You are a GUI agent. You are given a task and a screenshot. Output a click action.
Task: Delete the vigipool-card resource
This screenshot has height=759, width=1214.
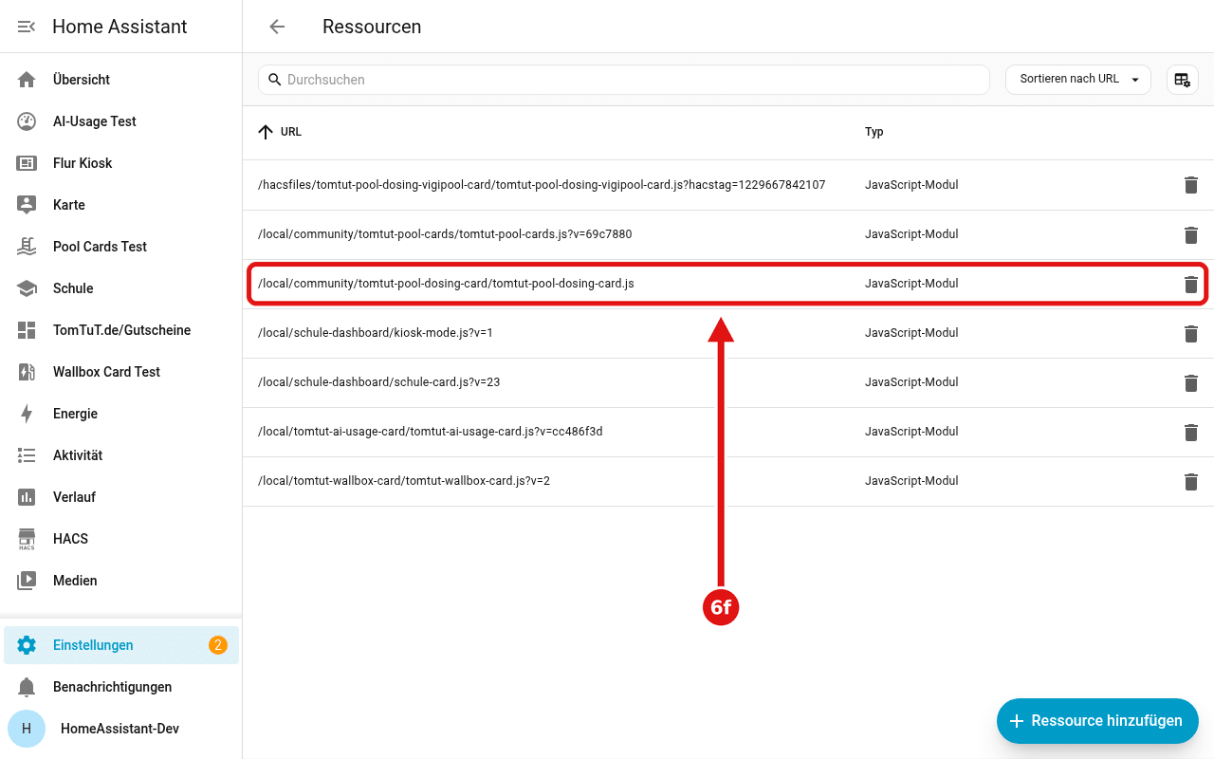[1191, 185]
